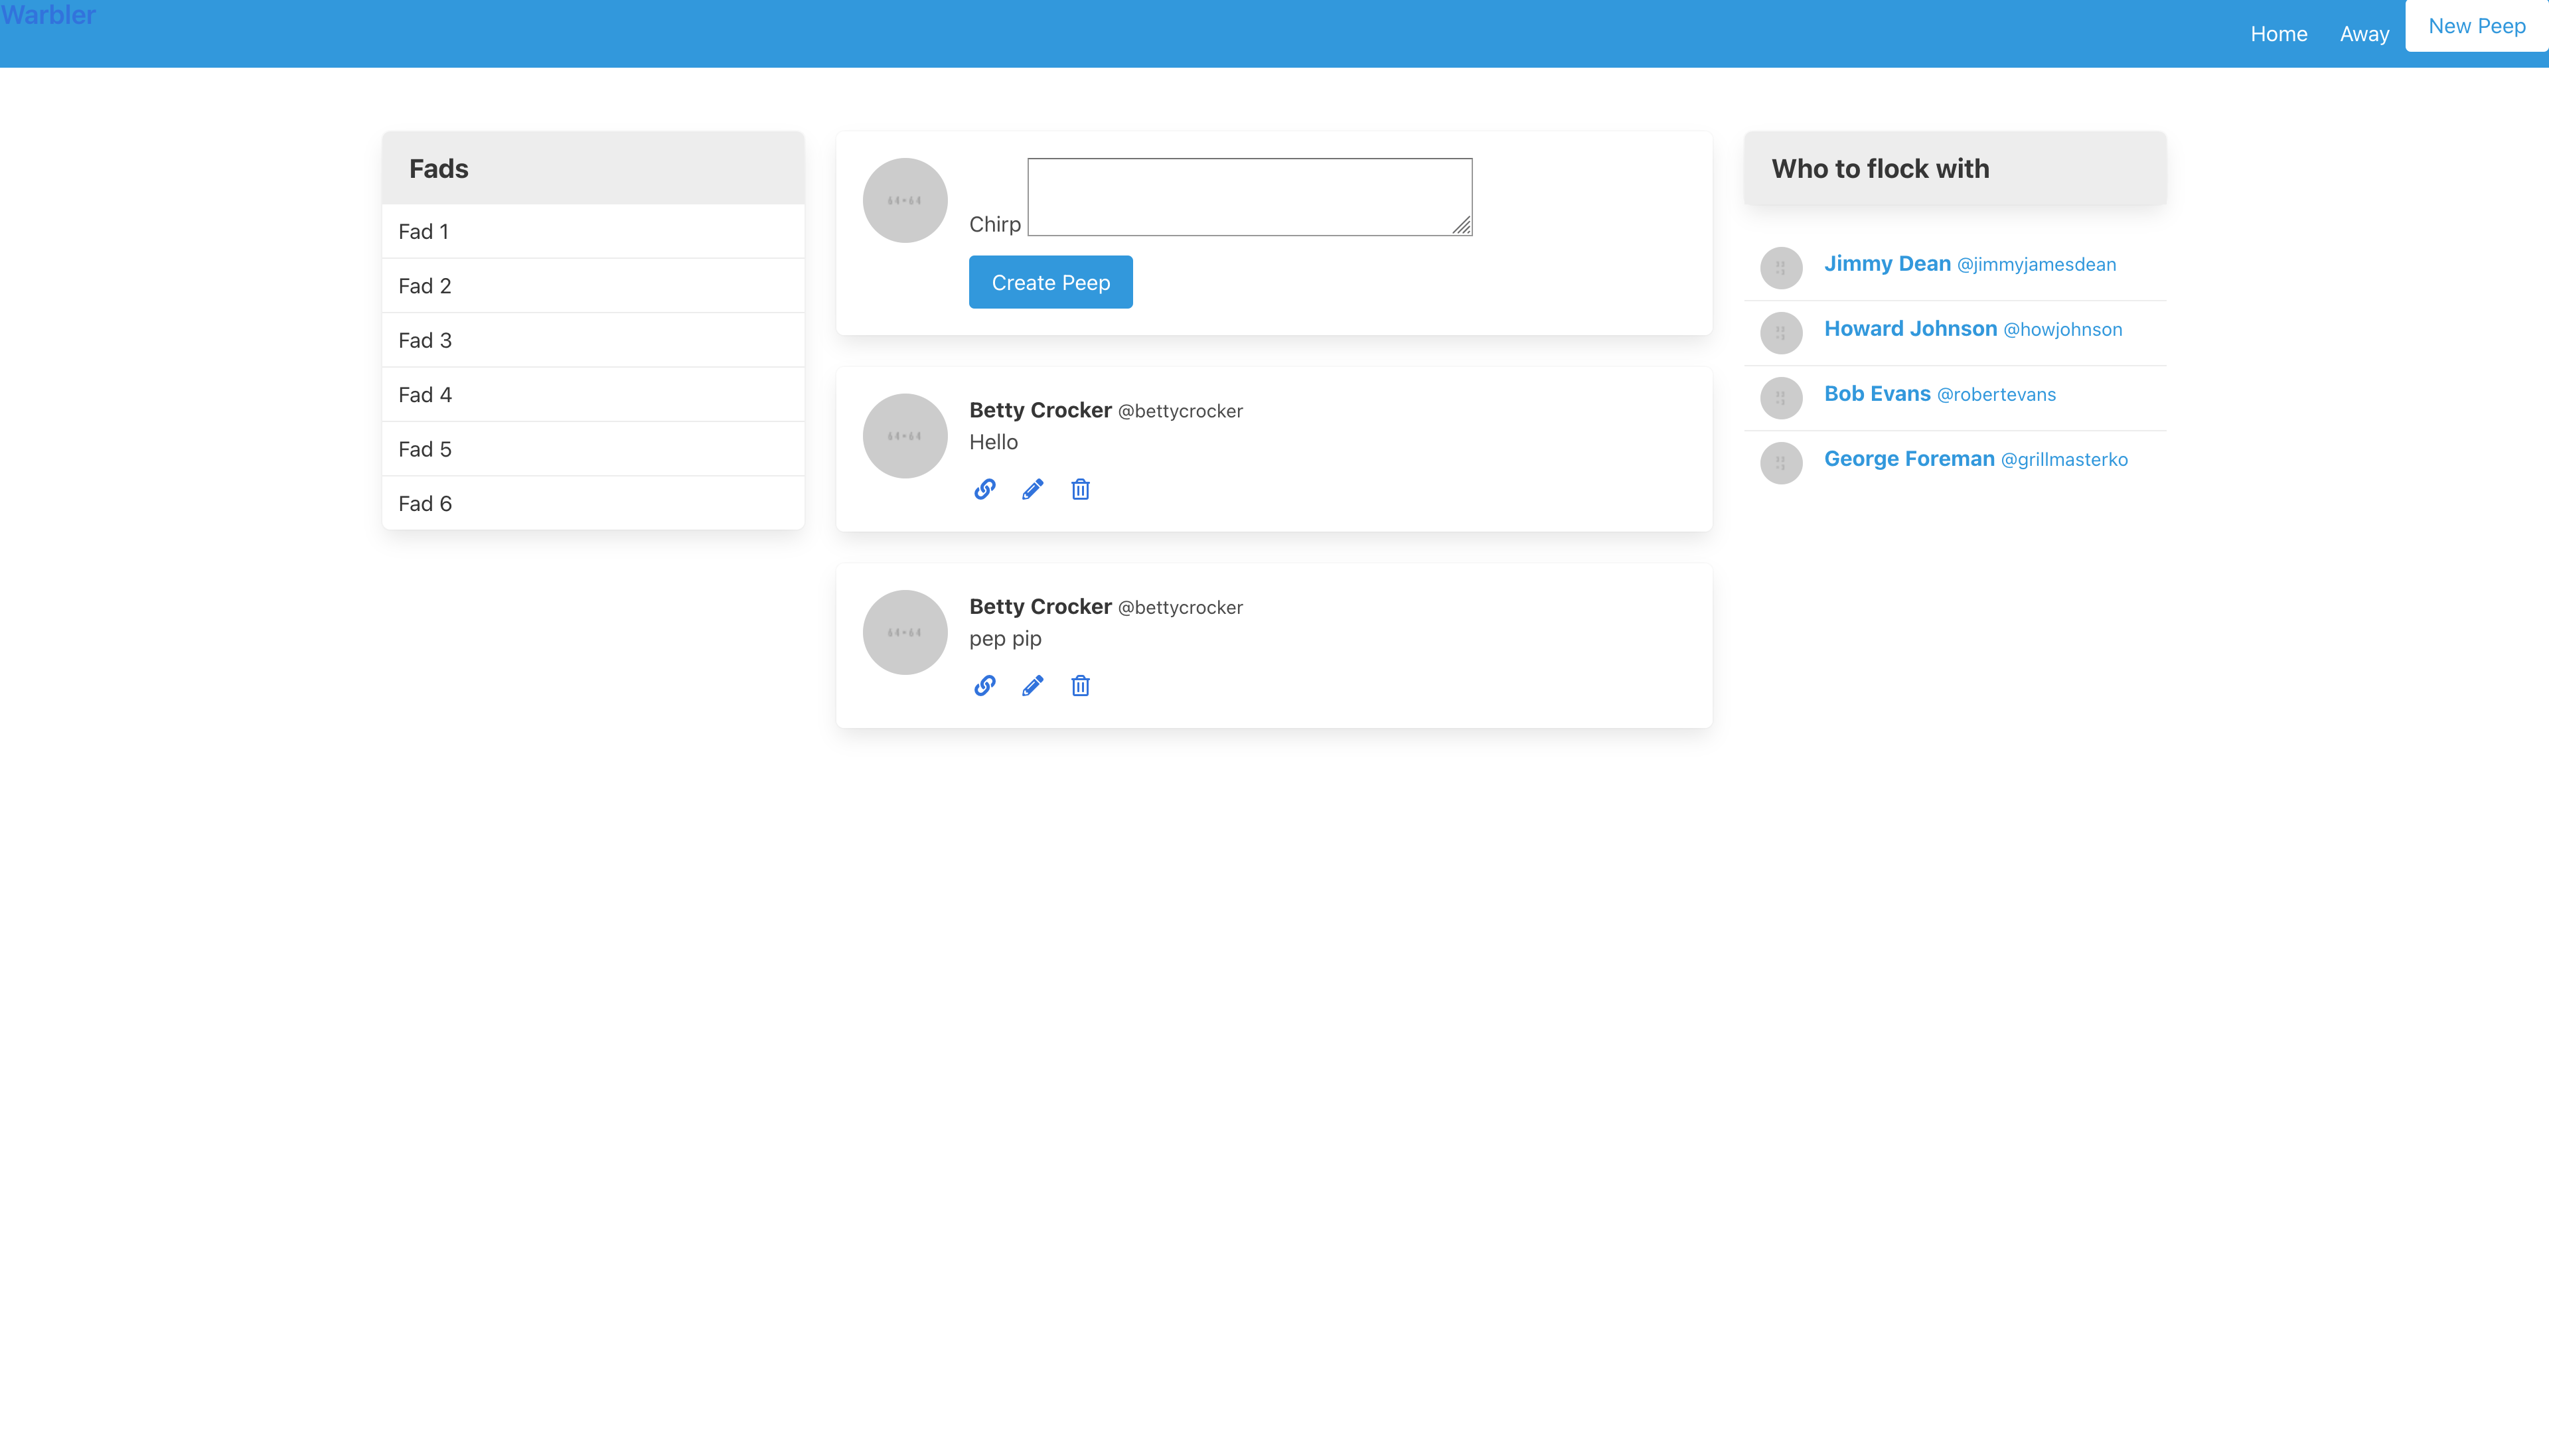
Task: Click the link icon on the Hello peep
Action: click(x=984, y=489)
